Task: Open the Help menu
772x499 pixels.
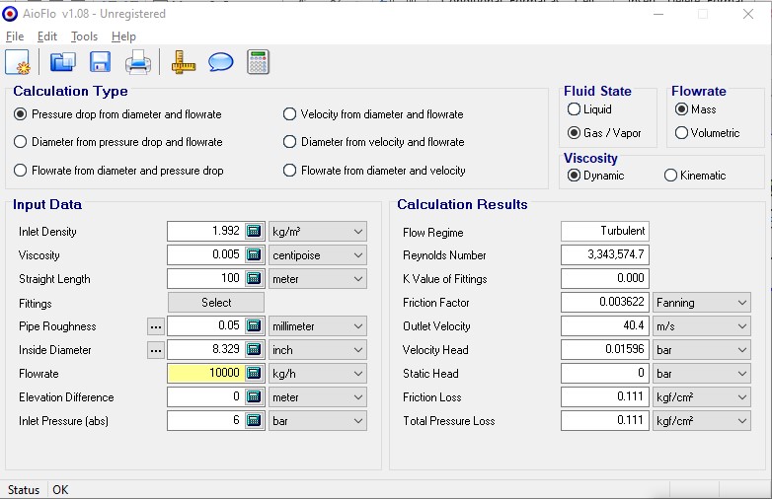Action: (123, 36)
